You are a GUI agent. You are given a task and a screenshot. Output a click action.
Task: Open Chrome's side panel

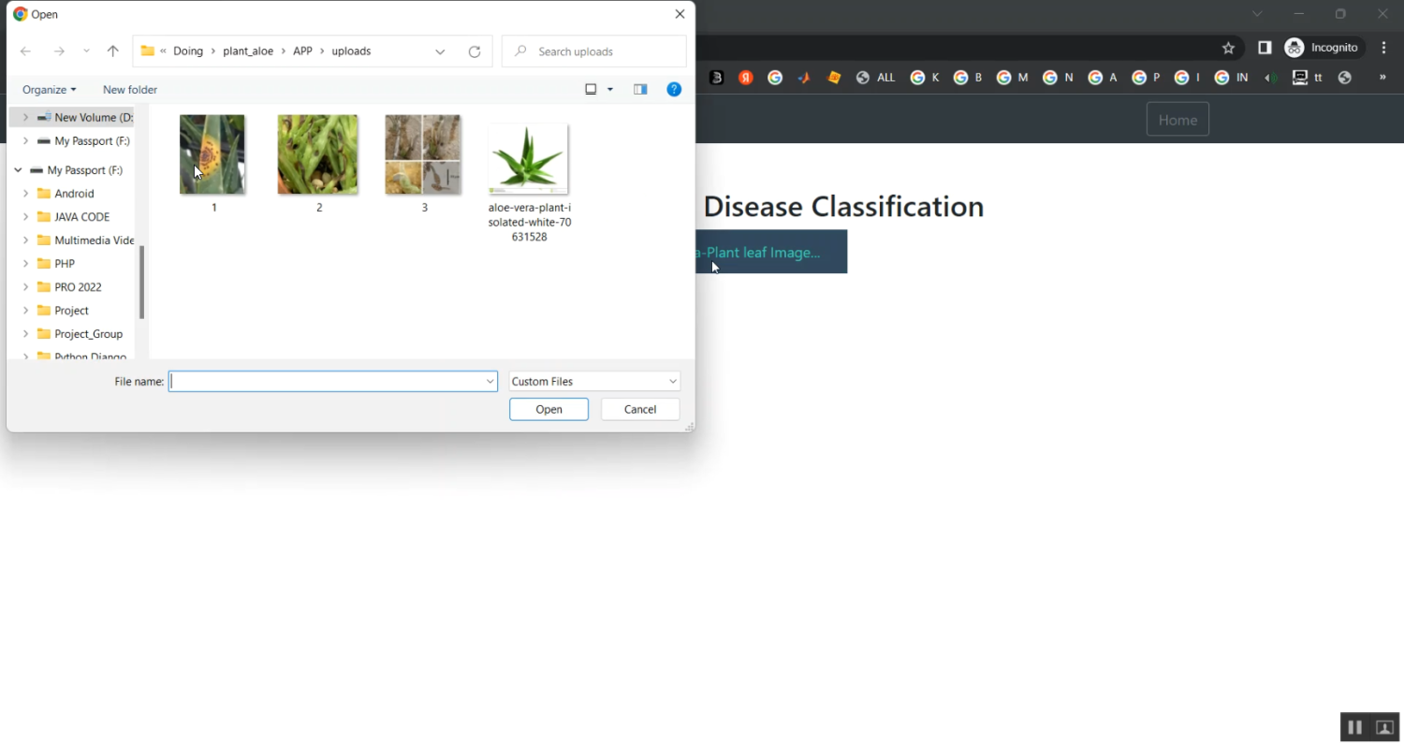[x=1265, y=48]
